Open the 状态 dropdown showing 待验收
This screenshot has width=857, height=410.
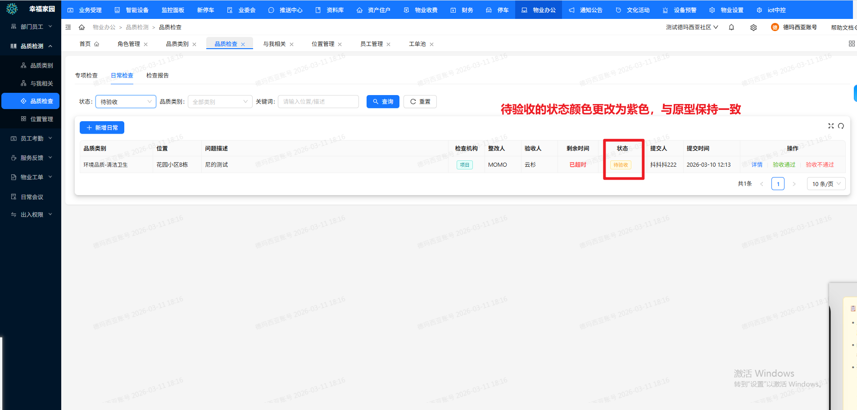pos(126,102)
